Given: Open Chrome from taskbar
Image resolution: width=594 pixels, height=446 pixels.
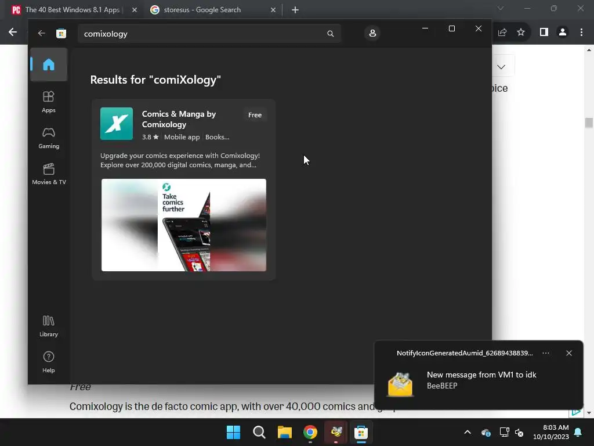Looking at the screenshot, I should 310,432.
